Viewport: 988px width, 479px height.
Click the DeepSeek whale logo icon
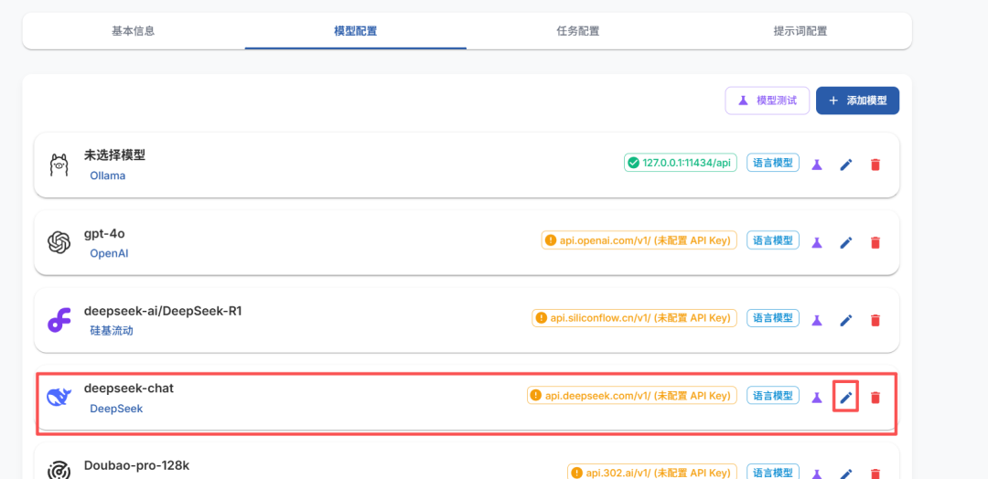[x=59, y=398]
